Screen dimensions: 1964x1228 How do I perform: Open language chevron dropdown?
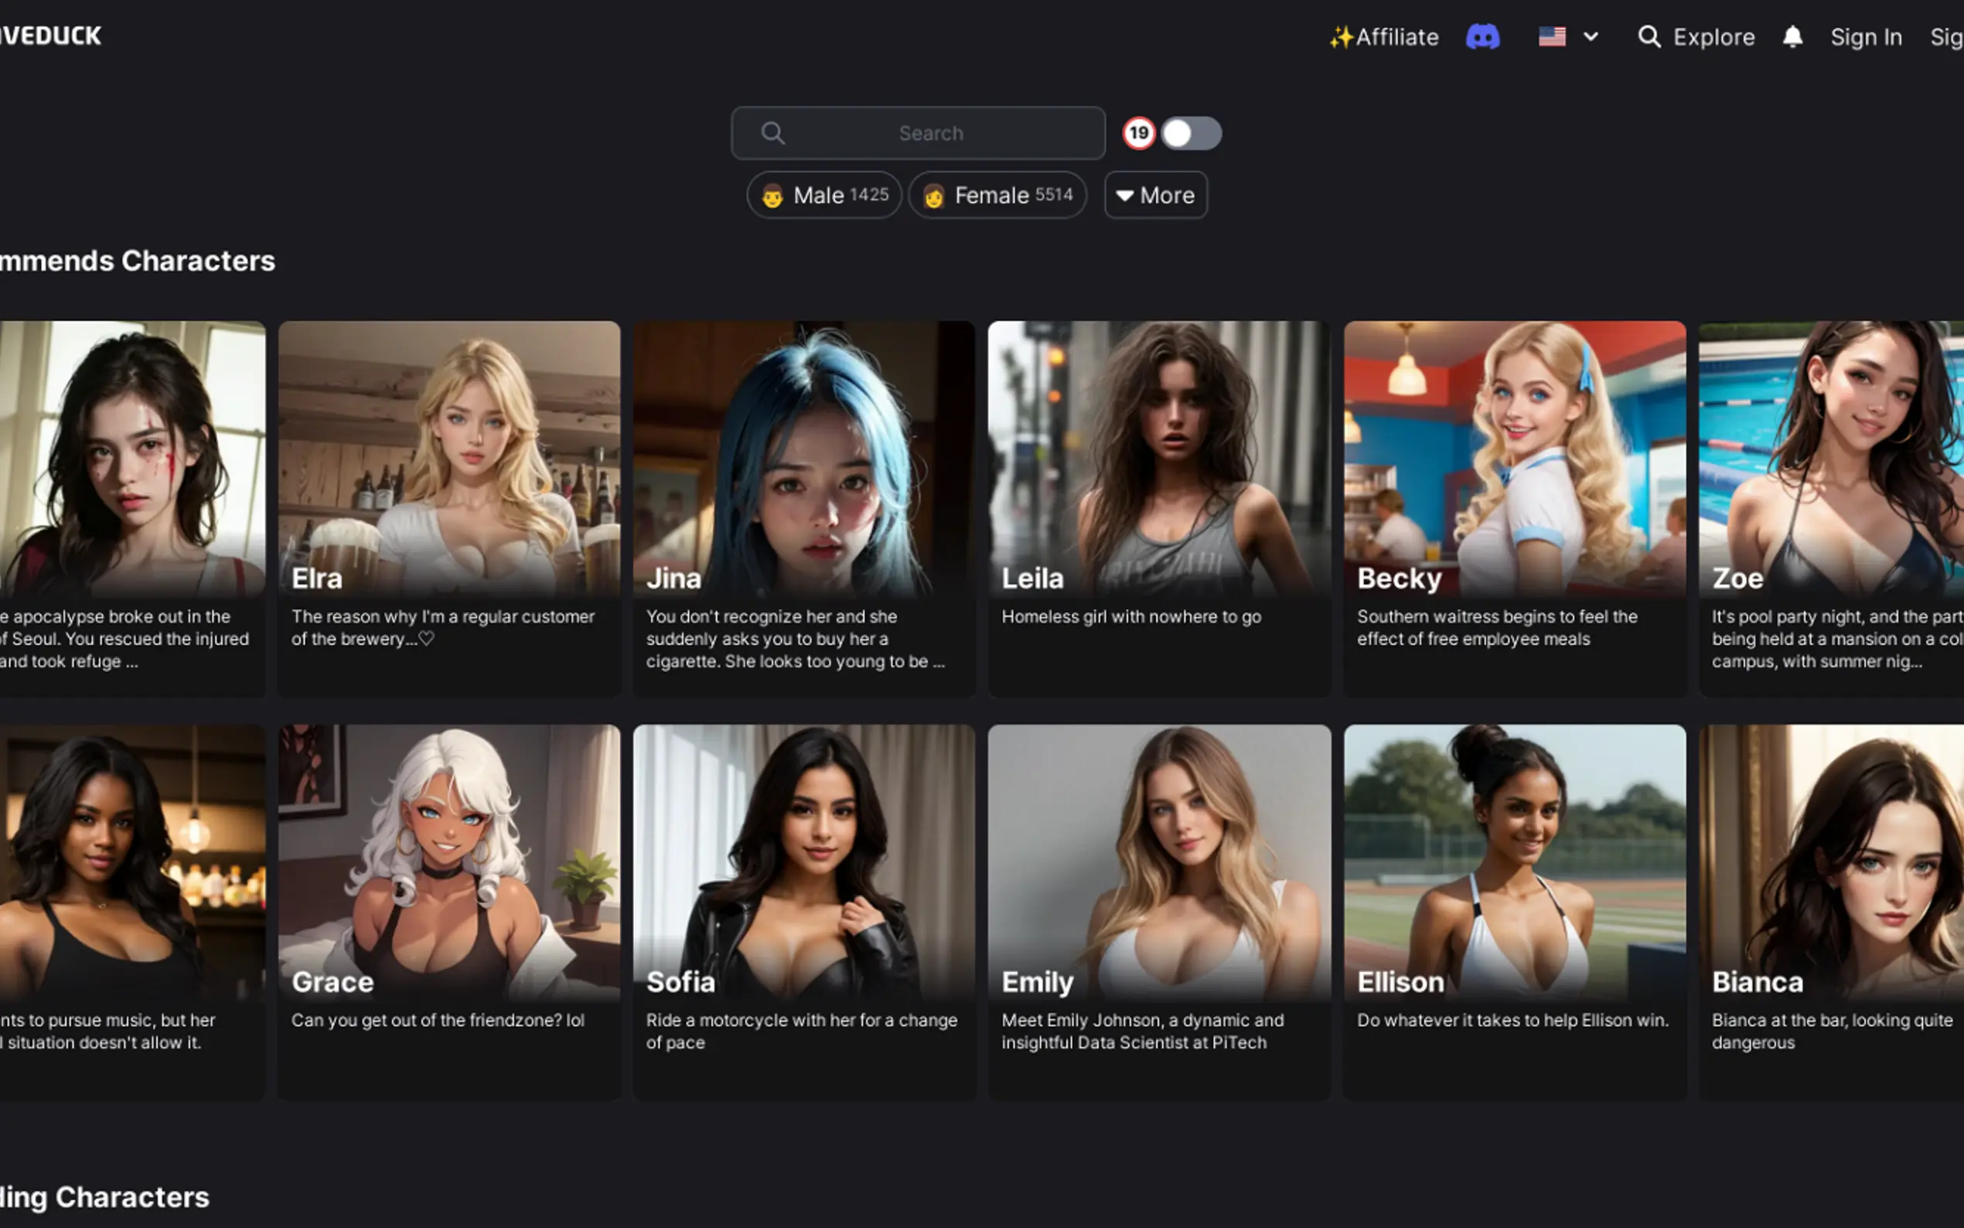[1590, 36]
